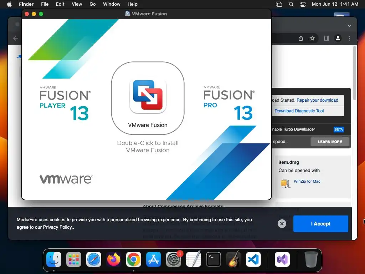
Task: Open System Settings from the dock
Action: pyautogui.click(x=174, y=259)
